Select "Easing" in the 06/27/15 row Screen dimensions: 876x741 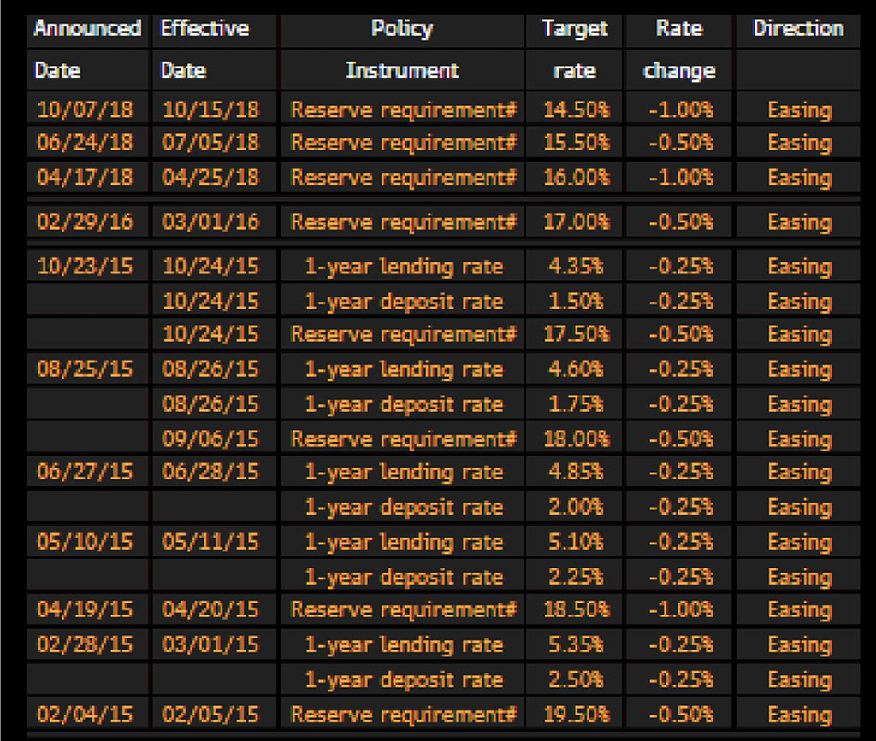[800, 473]
